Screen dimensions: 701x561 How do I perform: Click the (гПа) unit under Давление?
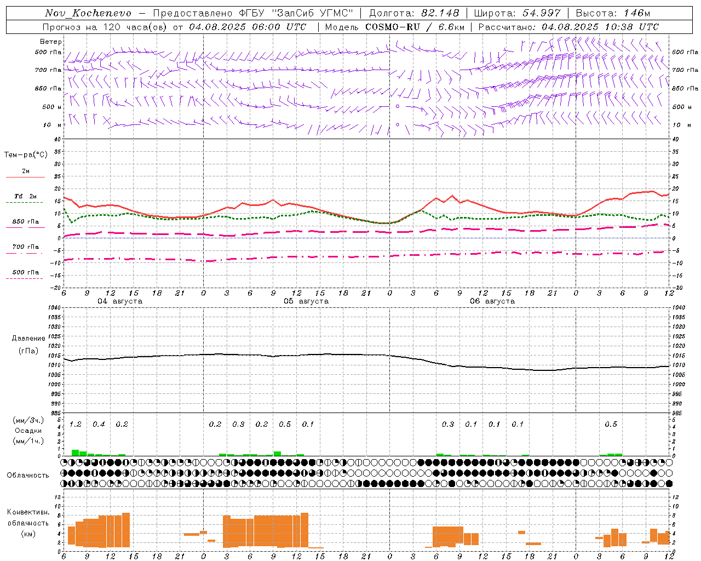click(28, 351)
